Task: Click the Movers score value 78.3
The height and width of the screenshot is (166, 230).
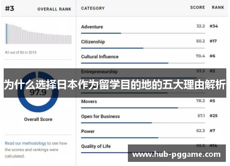Action: [x=201, y=101]
